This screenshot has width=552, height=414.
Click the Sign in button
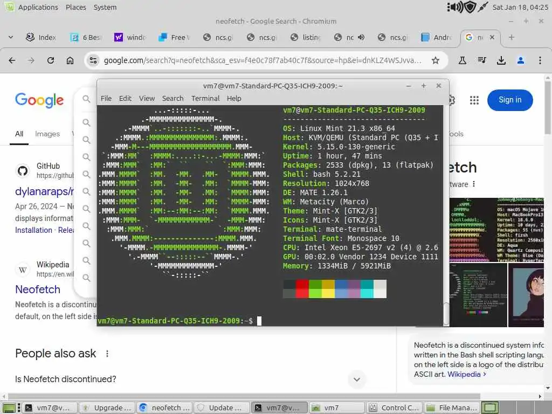click(x=510, y=100)
